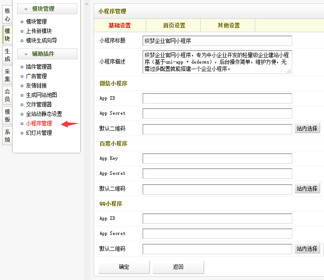Select the 基础设置 tab
The width and height of the screenshot is (324, 280).
tap(119, 26)
